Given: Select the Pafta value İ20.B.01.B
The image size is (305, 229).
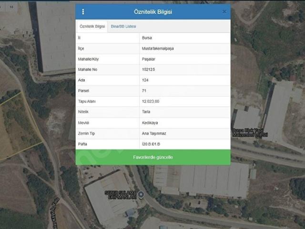Looking at the screenshot, I should [x=151, y=144].
